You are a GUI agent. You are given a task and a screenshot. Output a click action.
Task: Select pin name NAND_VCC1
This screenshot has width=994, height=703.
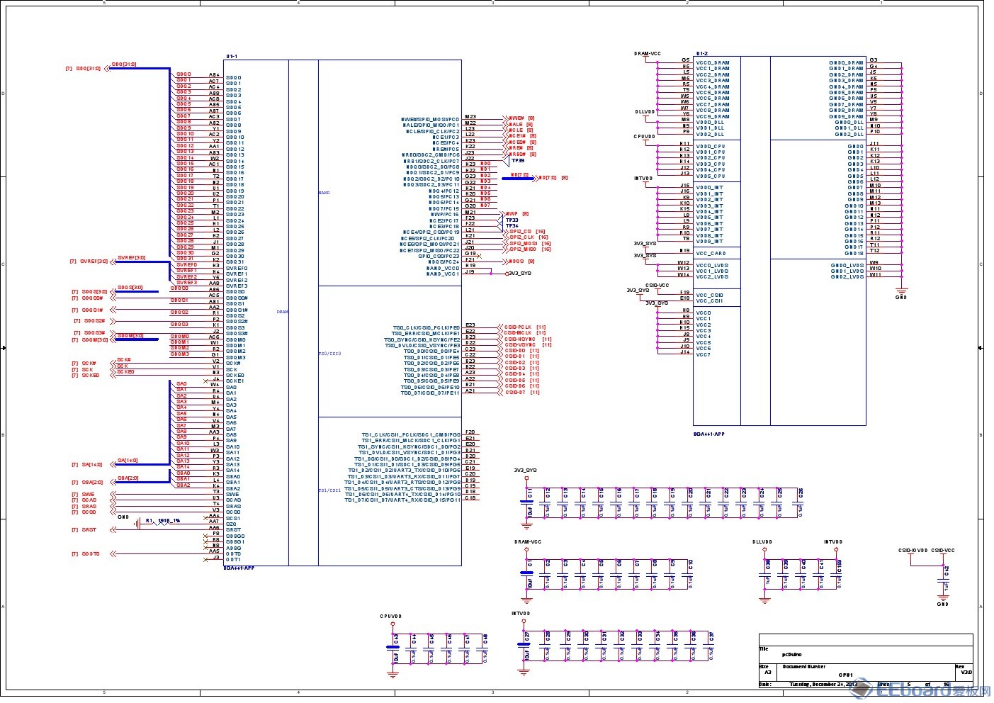tap(443, 274)
